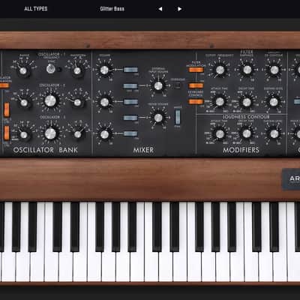Click the filter contour Attack Time knob

[x=220, y=102]
